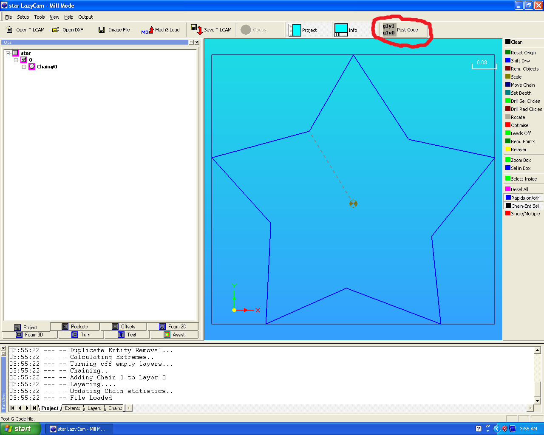Click Drill Sel Circles
Screen dimensions: 544x435
pyautogui.click(x=522, y=101)
